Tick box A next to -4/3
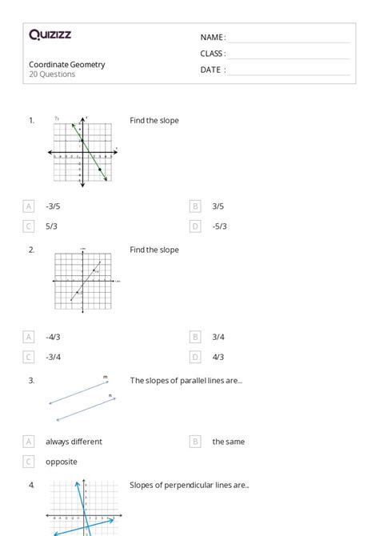This screenshot has width=379, height=536. tap(28, 337)
